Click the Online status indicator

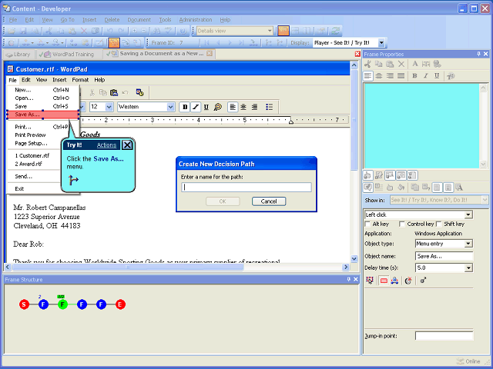click(x=468, y=361)
